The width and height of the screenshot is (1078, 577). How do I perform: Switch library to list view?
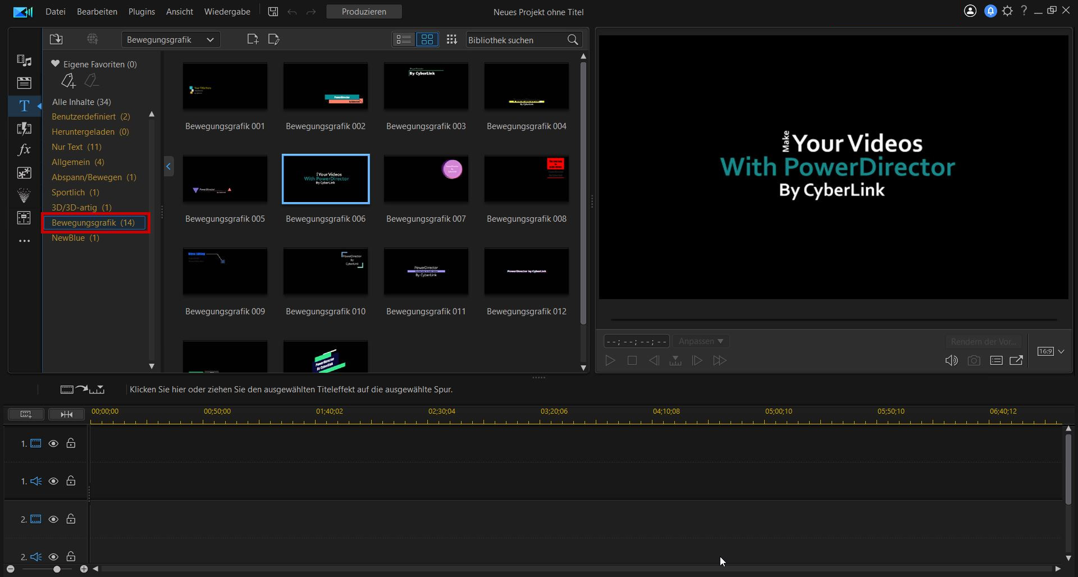(x=404, y=39)
